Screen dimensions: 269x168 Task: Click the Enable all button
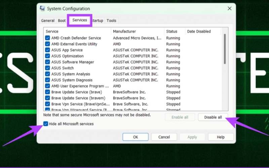coord(180,117)
